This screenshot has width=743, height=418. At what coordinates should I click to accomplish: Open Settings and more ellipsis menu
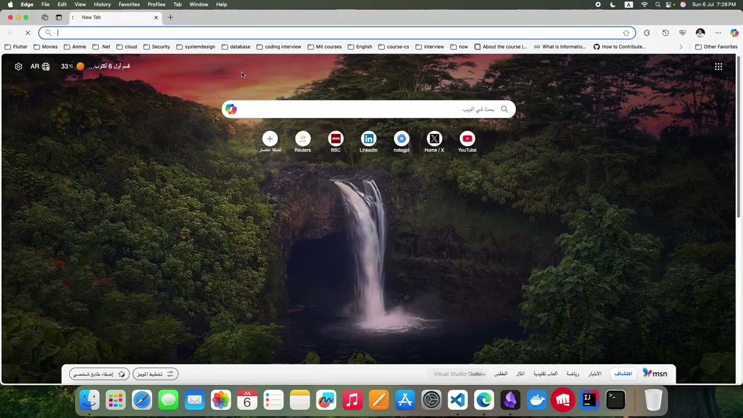pyautogui.click(x=718, y=33)
